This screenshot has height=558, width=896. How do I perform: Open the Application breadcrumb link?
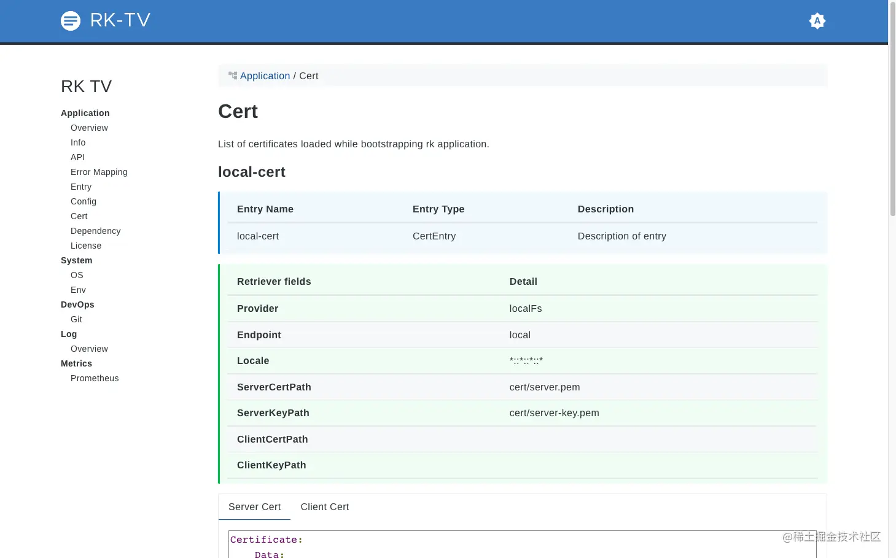(265, 76)
